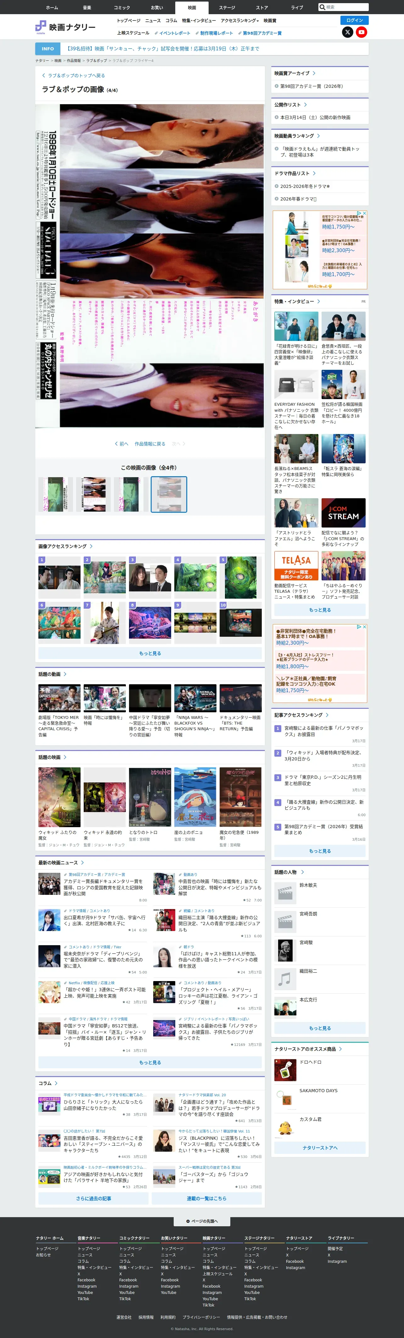The image size is (404, 1338).
Task: Click 作品情報に戻る link
Action: pos(150,444)
